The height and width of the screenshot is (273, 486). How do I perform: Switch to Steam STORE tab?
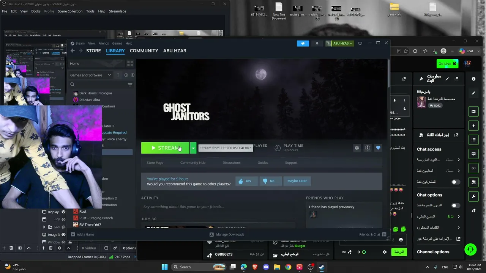(x=93, y=51)
